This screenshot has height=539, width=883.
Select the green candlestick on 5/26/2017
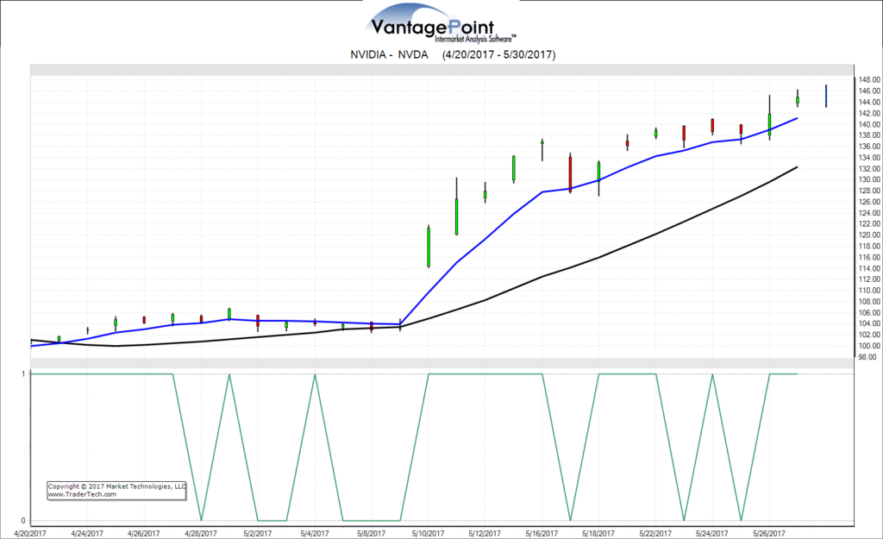(x=769, y=117)
